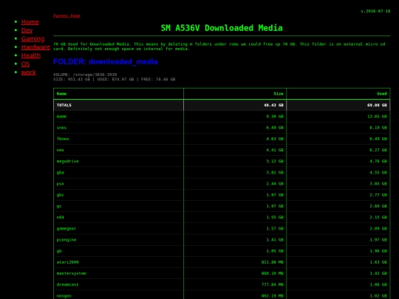Viewport: 399px width, 299px height.
Task: Click the FOLDER: downloaded_media heading
Action: tap(106, 61)
